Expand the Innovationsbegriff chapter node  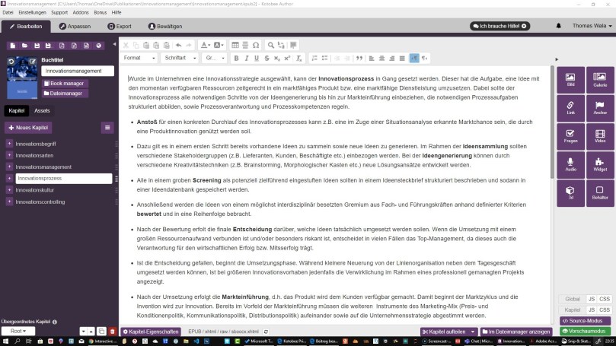coord(9,144)
